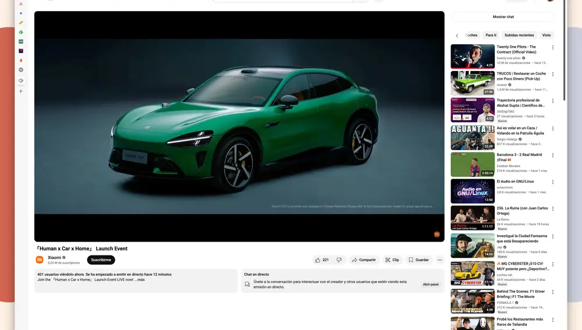Click the video title Human x Car x Home
The width and height of the screenshot is (582, 330).
(x=82, y=249)
